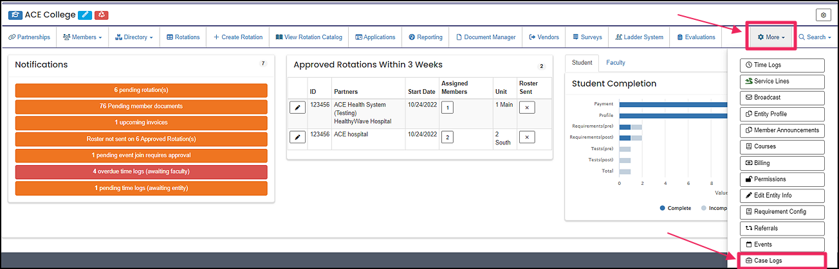Click pencil icon for ACE hospital rotation

pos(296,137)
